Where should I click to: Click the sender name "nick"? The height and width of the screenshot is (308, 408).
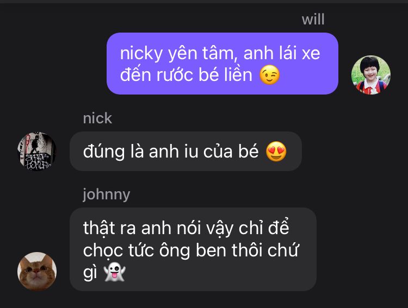coord(97,118)
